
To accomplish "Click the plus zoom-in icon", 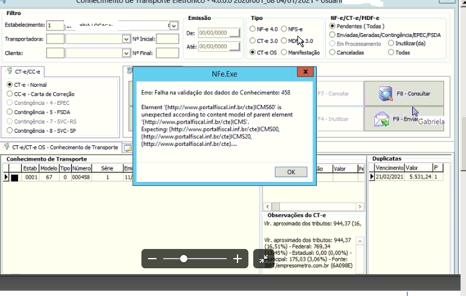I will coord(238,259).
